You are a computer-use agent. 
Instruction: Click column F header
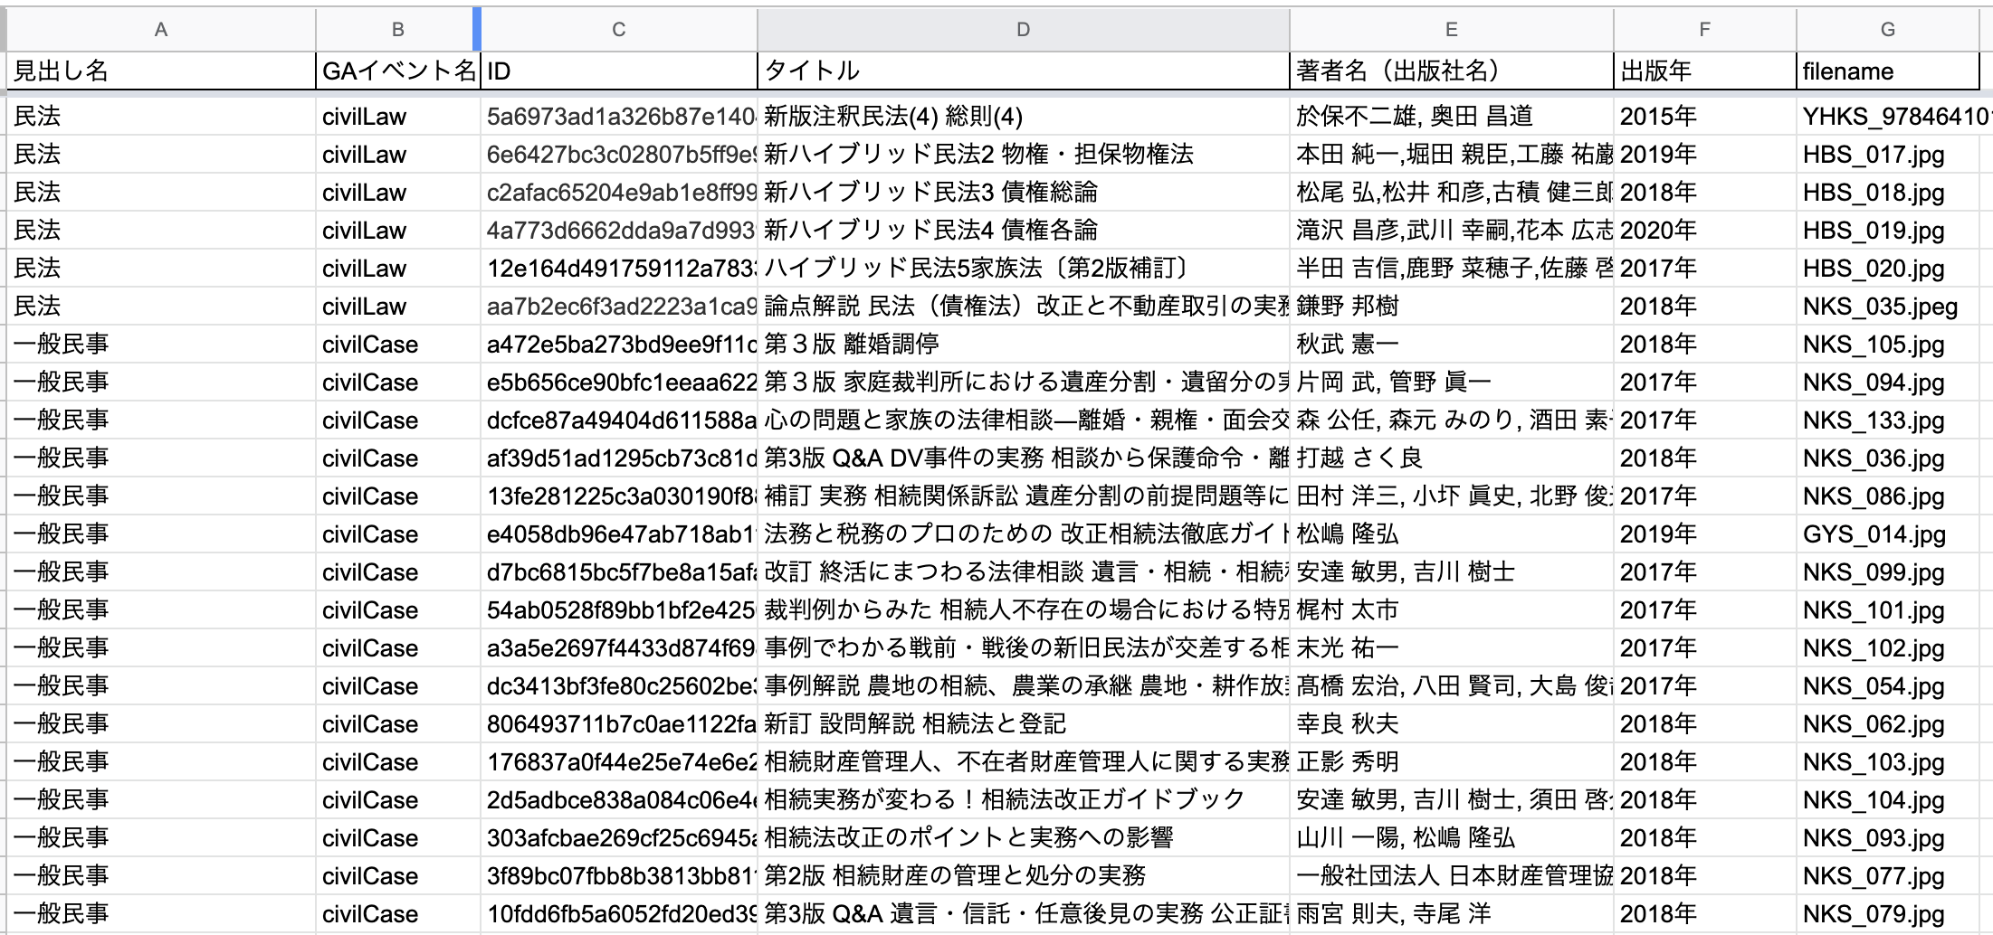(x=1704, y=30)
